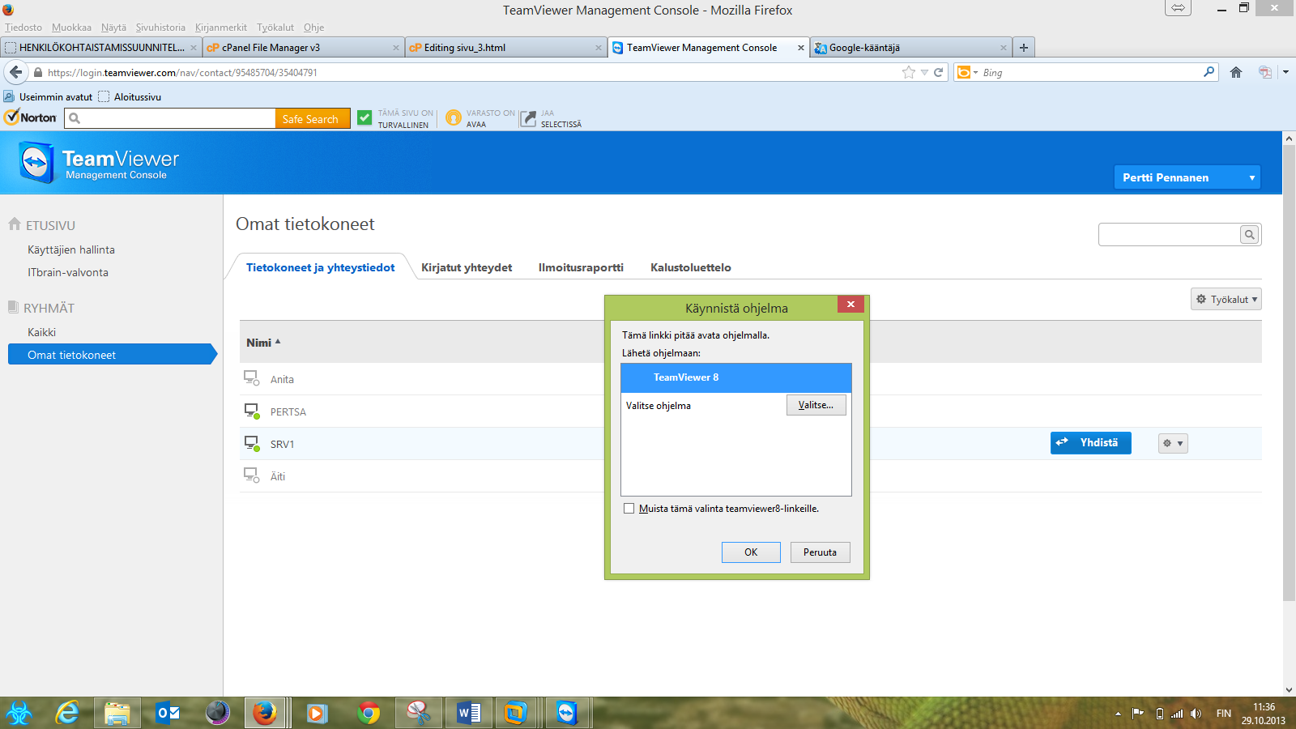Click Peruuta to cancel dialog
Screen dimensions: 1296x729
[x=820, y=552]
